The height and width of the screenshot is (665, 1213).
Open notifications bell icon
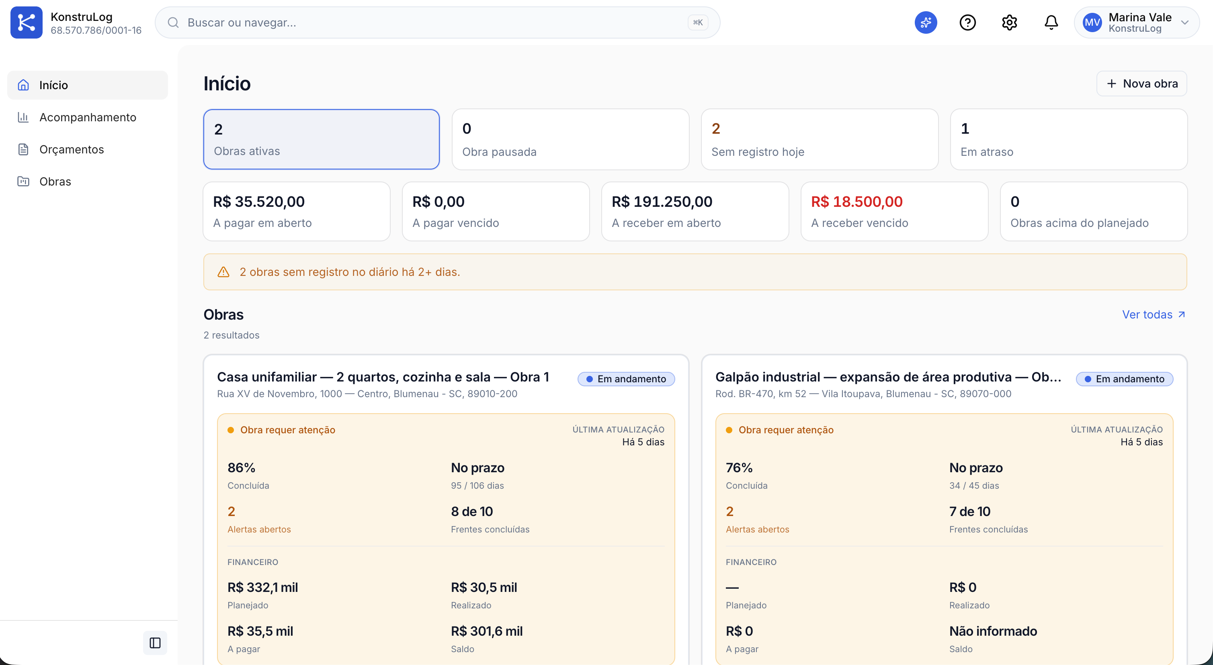click(1051, 22)
